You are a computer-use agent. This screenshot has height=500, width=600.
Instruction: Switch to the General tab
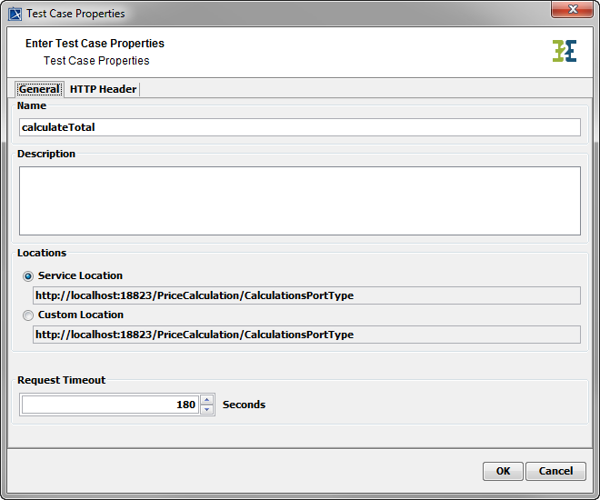39,89
